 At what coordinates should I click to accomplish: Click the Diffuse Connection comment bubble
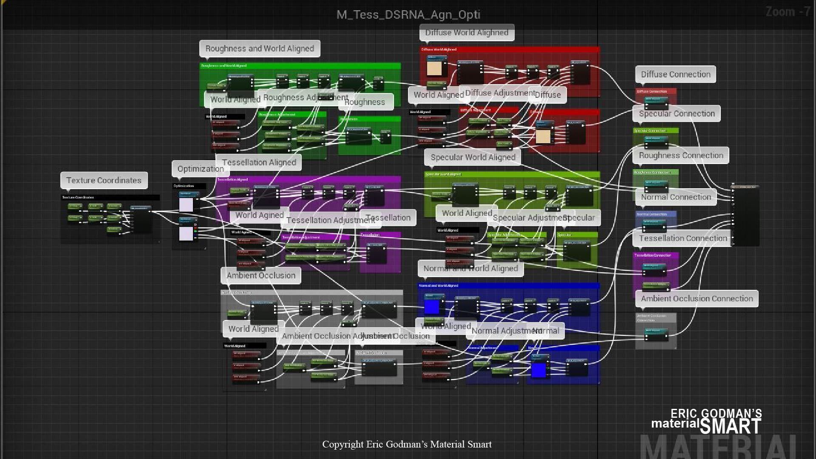click(x=675, y=74)
